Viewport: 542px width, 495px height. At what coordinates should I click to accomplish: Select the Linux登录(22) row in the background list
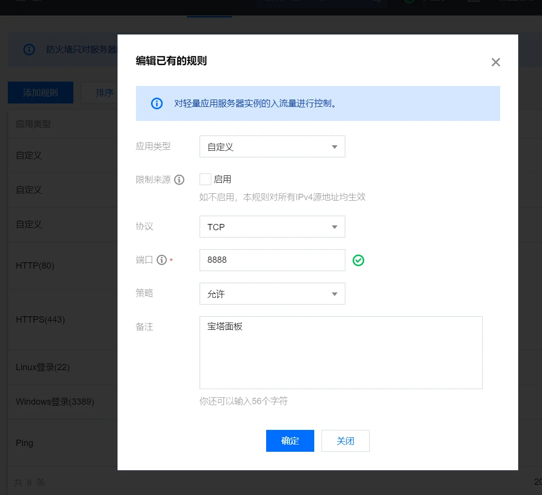pos(63,367)
